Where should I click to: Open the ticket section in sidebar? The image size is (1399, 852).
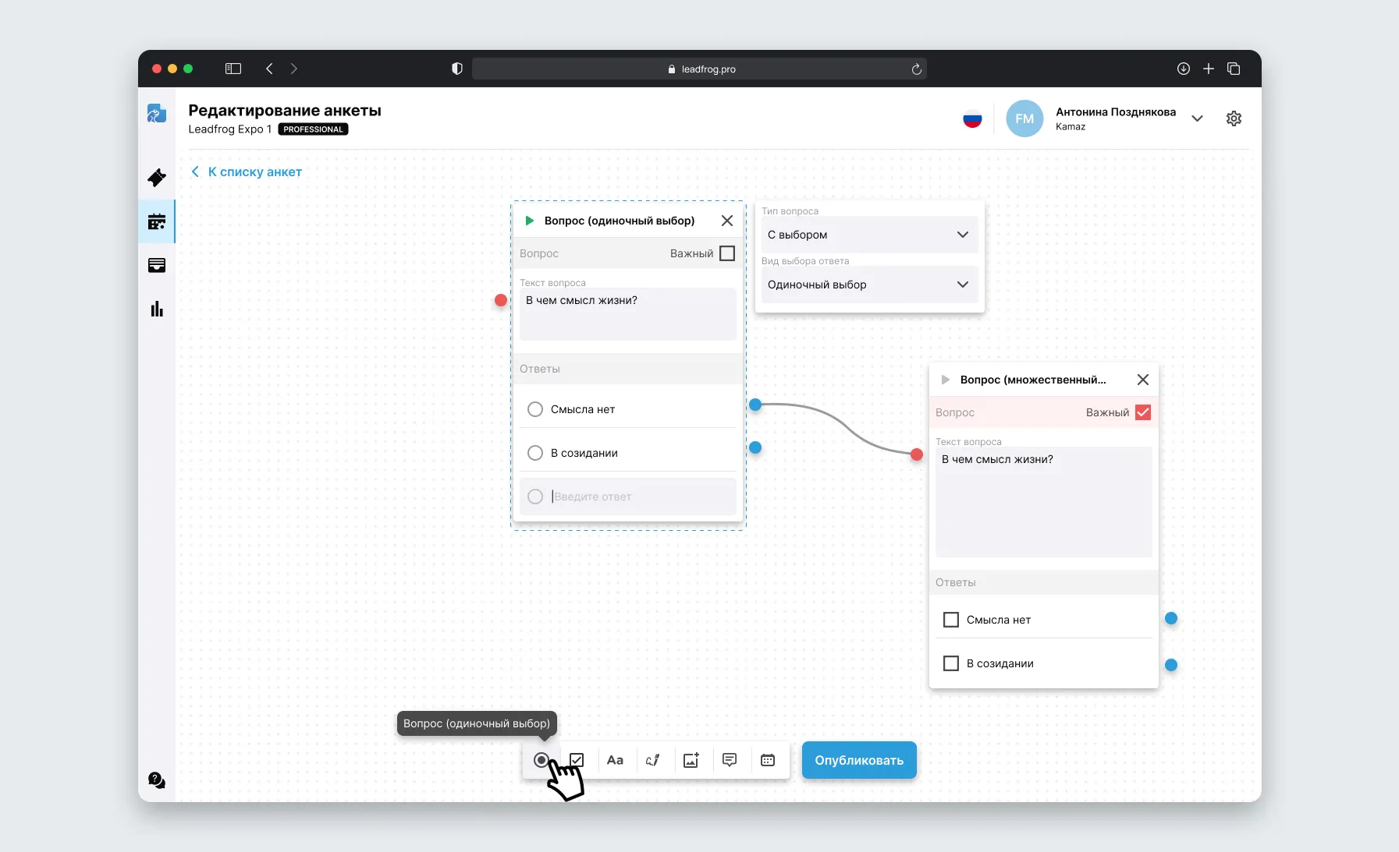point(157,178)
